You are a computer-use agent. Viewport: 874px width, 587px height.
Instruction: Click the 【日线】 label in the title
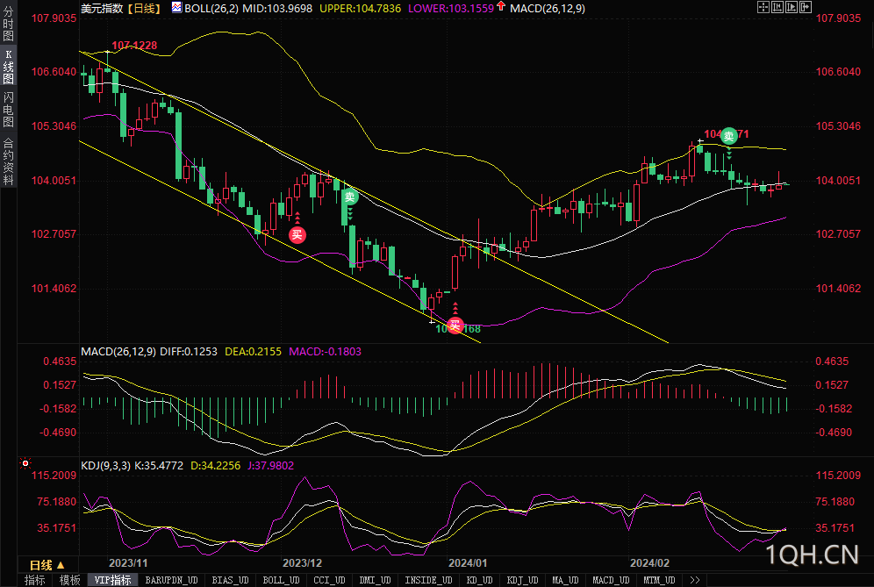144,9
